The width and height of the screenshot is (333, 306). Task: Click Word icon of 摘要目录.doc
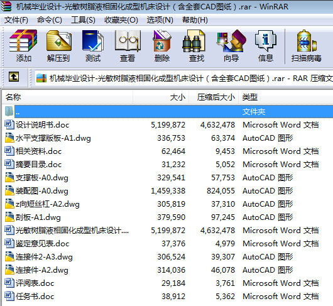click(9, 164)
